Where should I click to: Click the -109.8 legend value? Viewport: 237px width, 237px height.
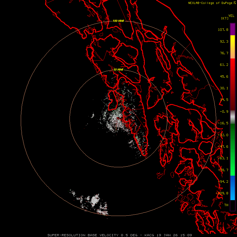(222, 193)
